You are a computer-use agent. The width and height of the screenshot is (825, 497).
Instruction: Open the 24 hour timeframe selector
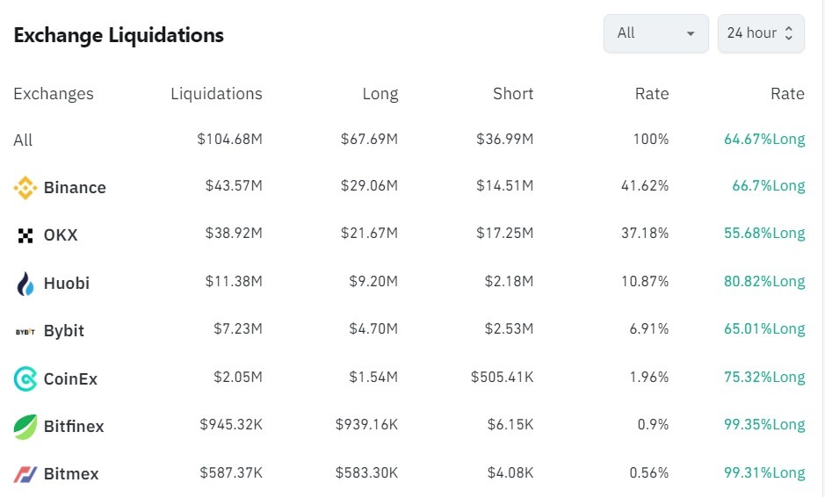point(760,33)
